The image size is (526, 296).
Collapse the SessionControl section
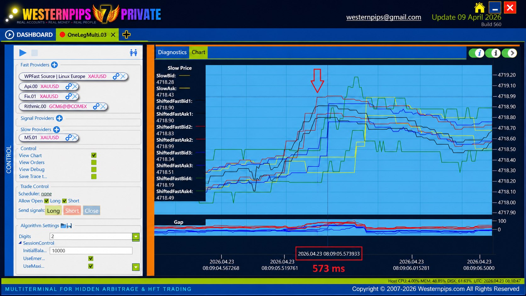click(x=20, y=243)
